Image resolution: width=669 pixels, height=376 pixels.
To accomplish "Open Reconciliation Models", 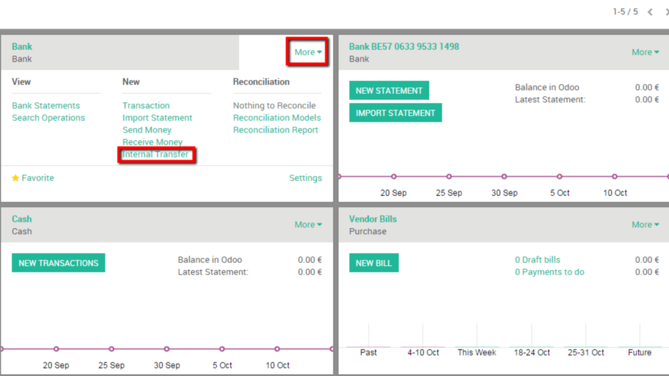I will tap(277, 118).
